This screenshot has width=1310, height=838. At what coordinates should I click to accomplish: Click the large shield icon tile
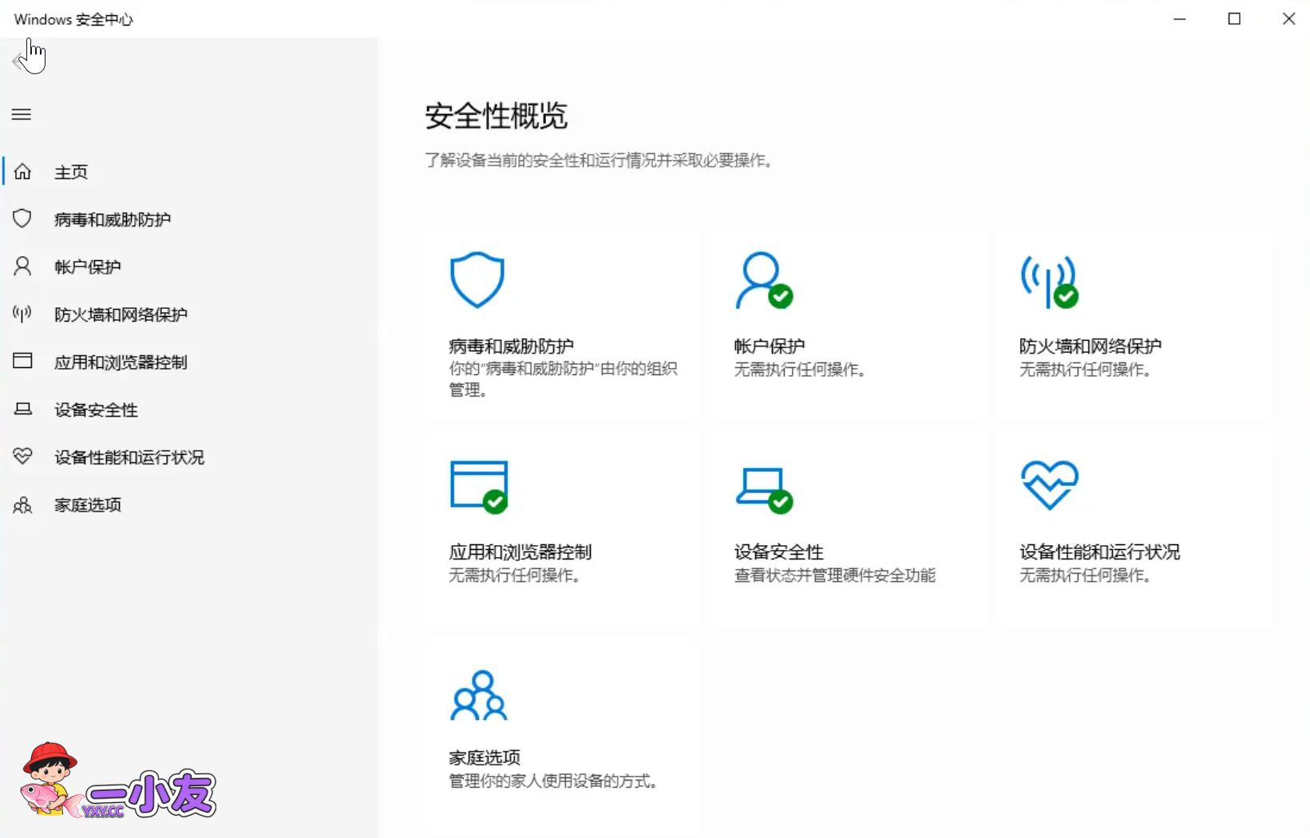tap(477, 279)
